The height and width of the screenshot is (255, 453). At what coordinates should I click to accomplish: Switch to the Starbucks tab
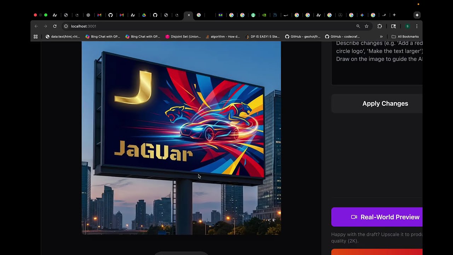253,15
